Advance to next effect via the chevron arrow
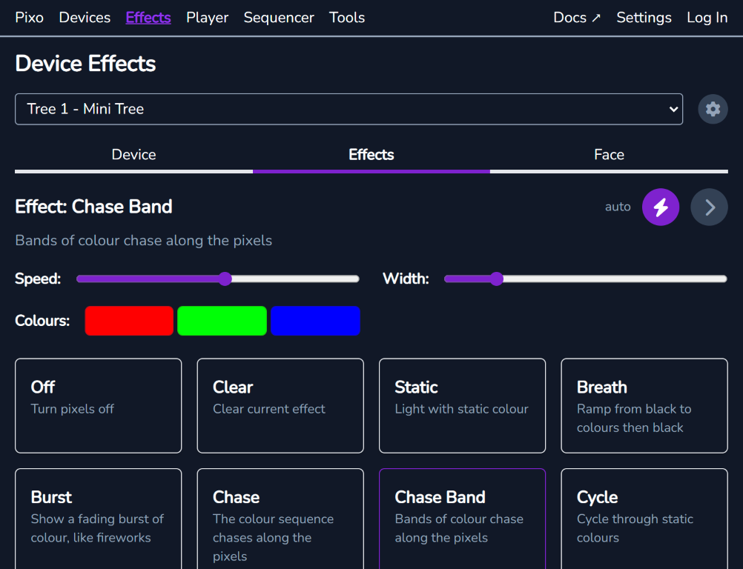 point(709,207)
